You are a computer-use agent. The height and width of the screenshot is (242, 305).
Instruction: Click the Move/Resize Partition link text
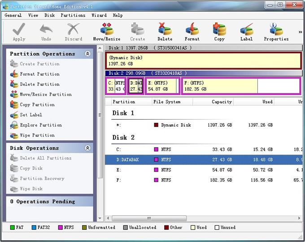pyautogui.click(x=46, y=95)
